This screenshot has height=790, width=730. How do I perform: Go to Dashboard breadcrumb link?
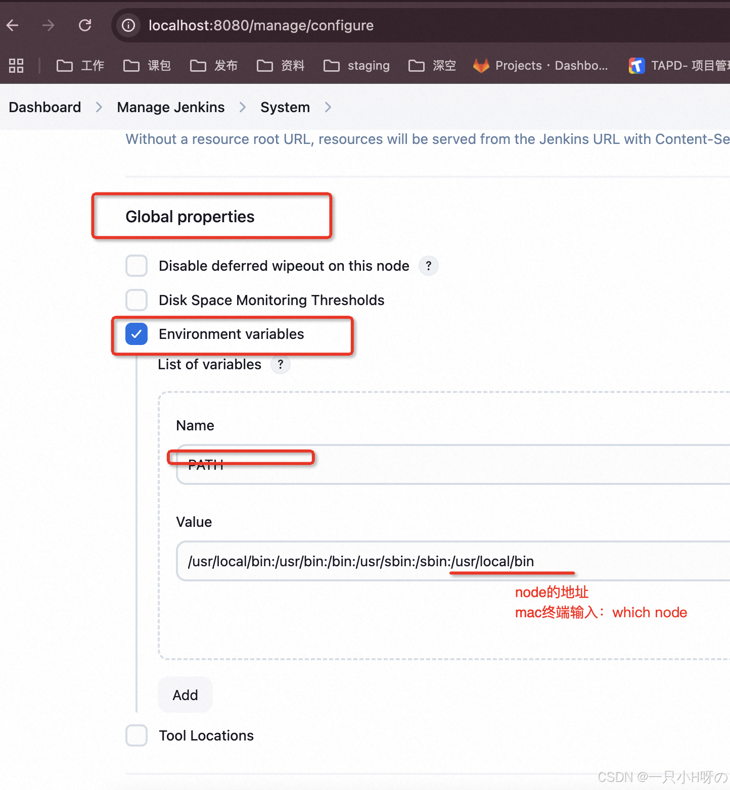point(45,107)
